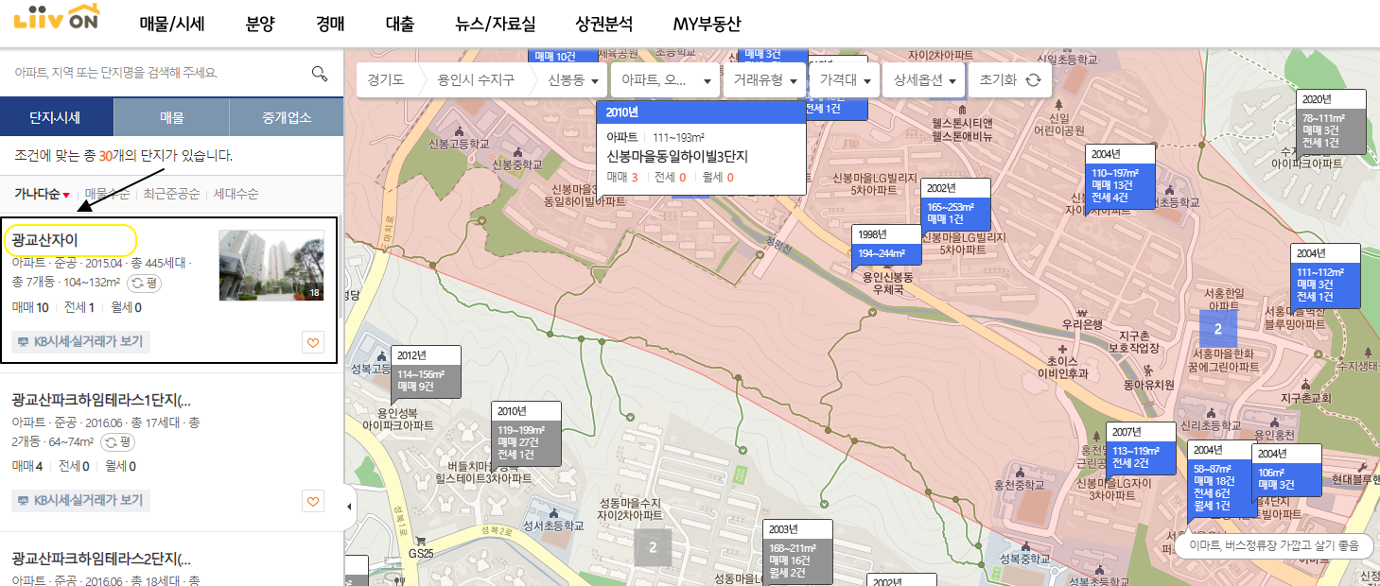Toggle favorite heart for 광교산자이
This screenshot has height=586, width=1380.
tap(312, 343)
